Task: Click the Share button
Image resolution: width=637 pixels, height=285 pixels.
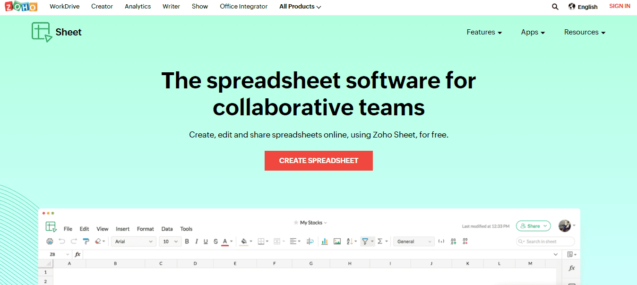Action: pyautogui.click(x=534, y=226)
